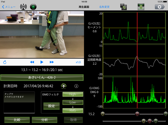Change playback speed x1.0
Viewport: 168px width, 125px height.
(x=78, y=62)
